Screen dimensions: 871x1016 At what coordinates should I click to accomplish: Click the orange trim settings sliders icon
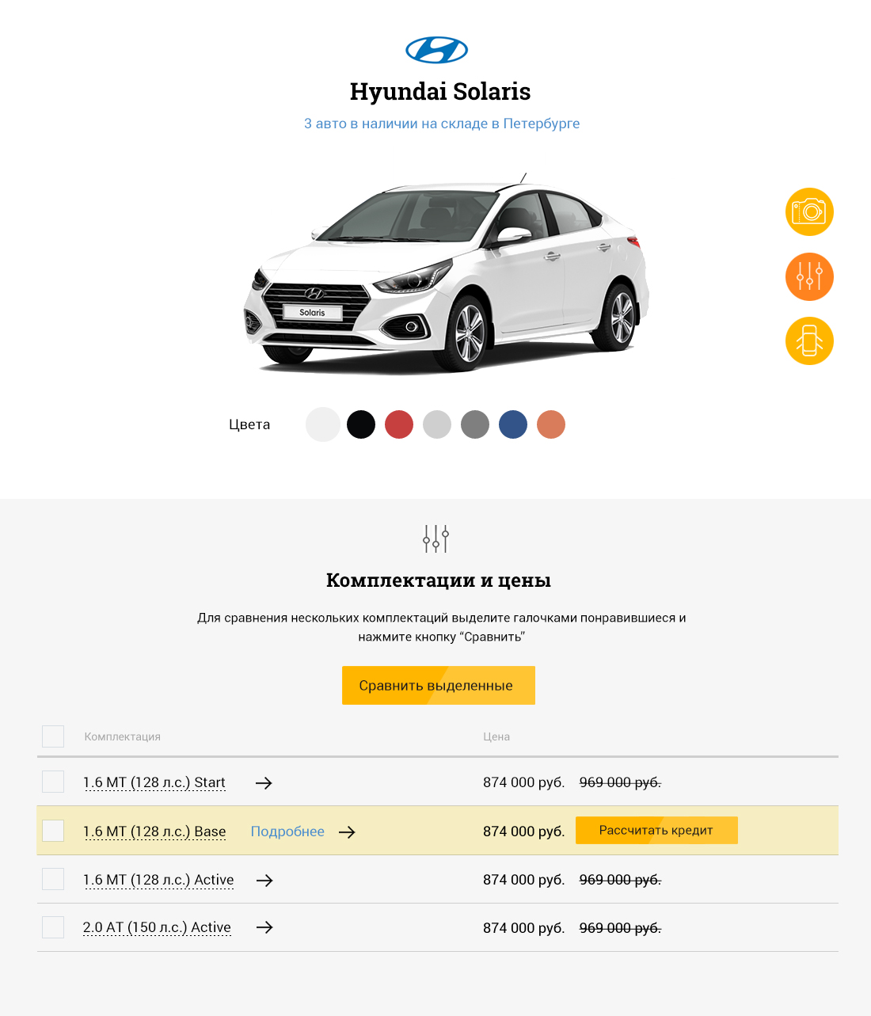click(x=809, y=276)
